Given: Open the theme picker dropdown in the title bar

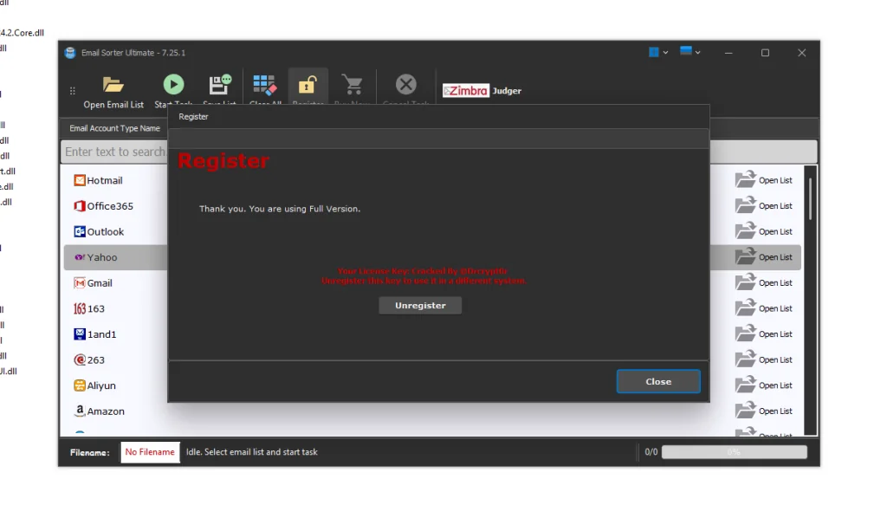Looking at the screenshot, I should click(x=658, y=52).
